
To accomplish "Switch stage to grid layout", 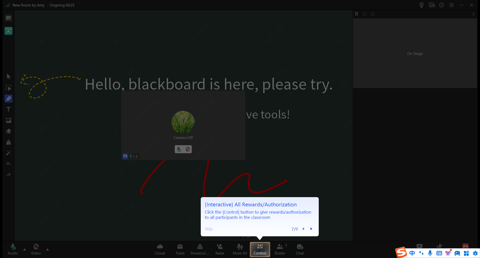I will [356, 14].
